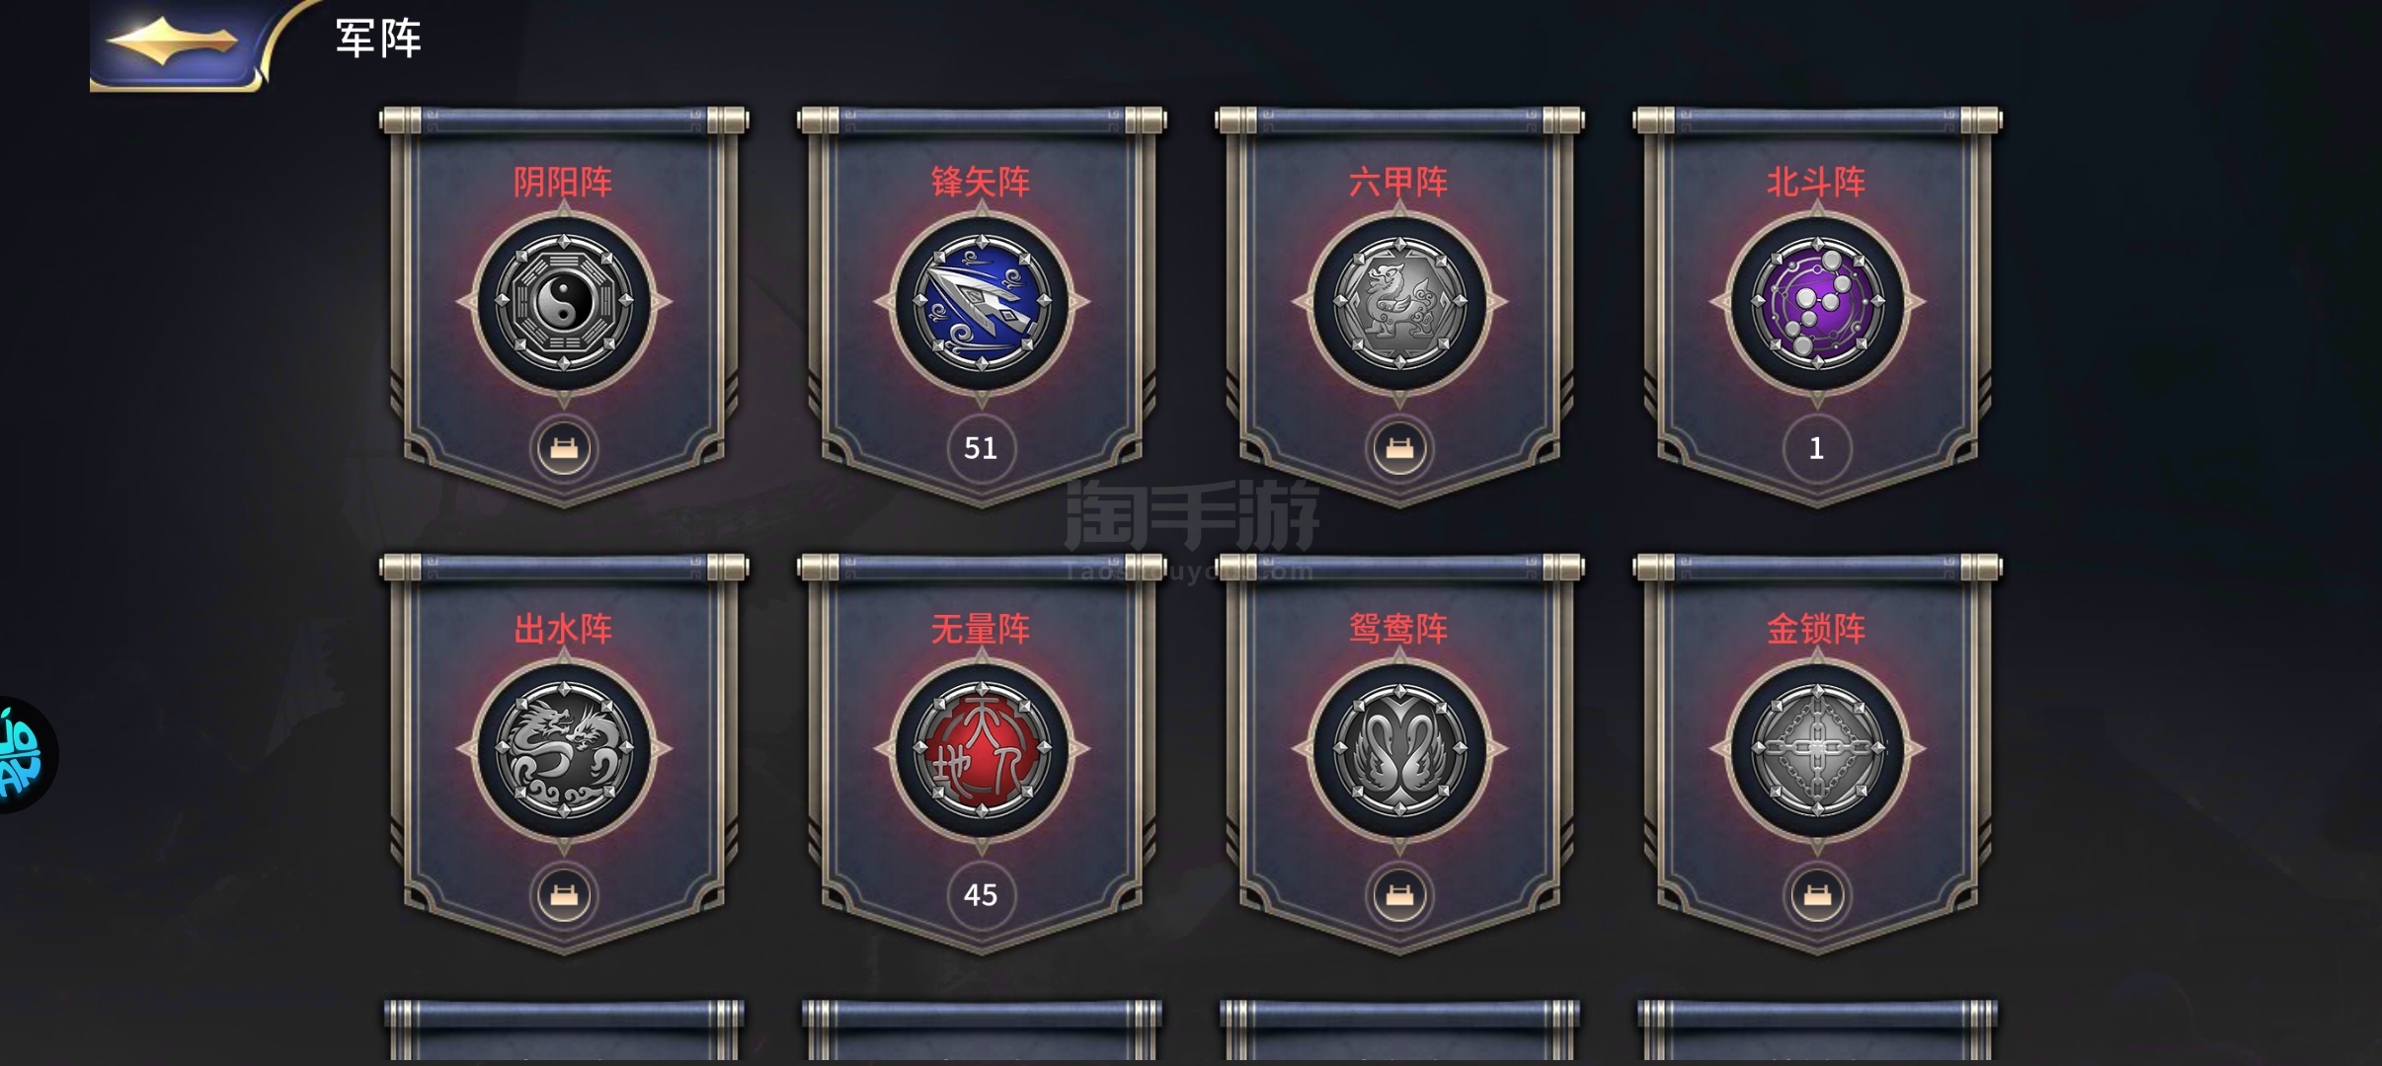Tap the golden back arrow
This screenshot has width=2382, height=1066.
(x=173, y=41)
